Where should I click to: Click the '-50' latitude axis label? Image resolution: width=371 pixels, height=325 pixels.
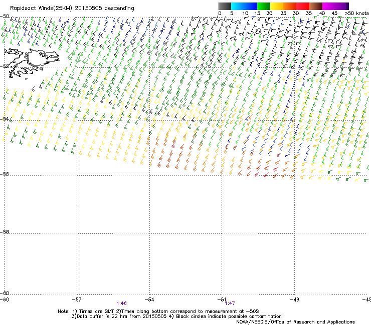coord(5,16)
